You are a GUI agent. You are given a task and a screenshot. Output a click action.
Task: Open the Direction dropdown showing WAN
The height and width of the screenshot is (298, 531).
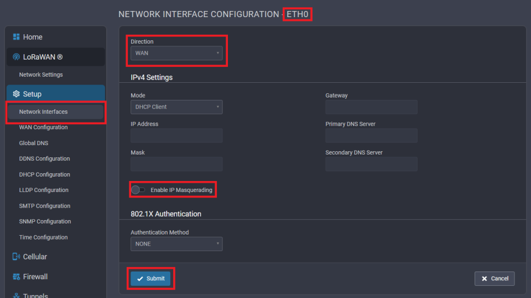coord(176,54)
